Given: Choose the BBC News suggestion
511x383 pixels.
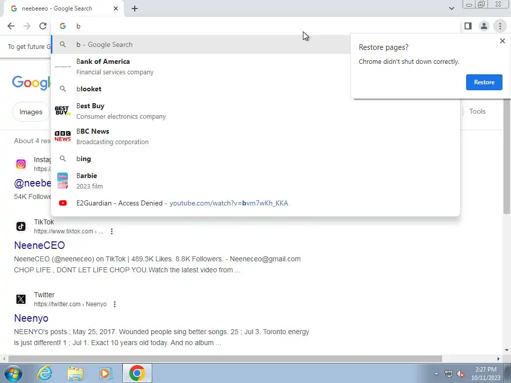Looking at the screenshot, I should (x=255, y=137).
